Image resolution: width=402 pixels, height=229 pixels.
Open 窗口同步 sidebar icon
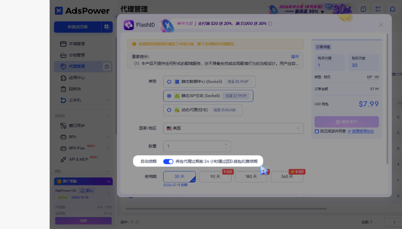pyautogui.click(x=63, y=126)
